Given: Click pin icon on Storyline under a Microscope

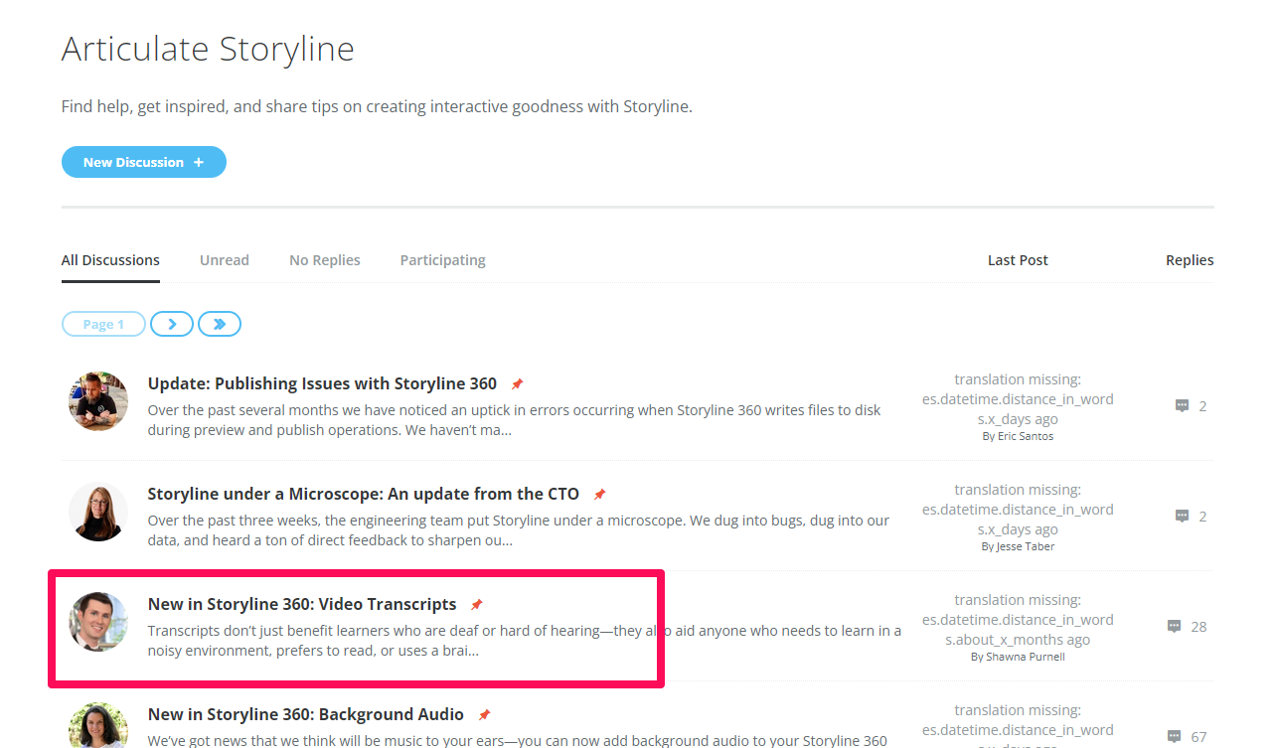Looking at the screenshot, I should [x=599, y=494].
